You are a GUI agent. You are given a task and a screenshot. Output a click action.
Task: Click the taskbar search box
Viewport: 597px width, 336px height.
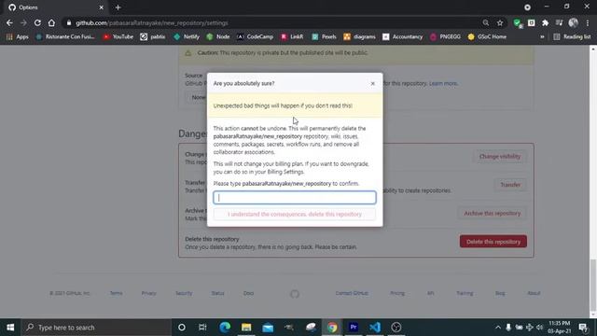96,328
